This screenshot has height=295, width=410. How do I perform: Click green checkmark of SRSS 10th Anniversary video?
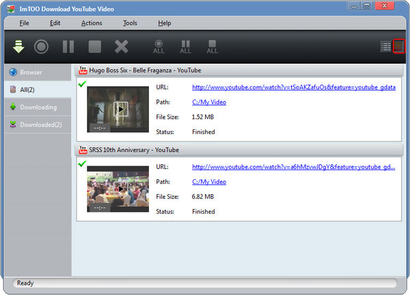coord(82,164)
